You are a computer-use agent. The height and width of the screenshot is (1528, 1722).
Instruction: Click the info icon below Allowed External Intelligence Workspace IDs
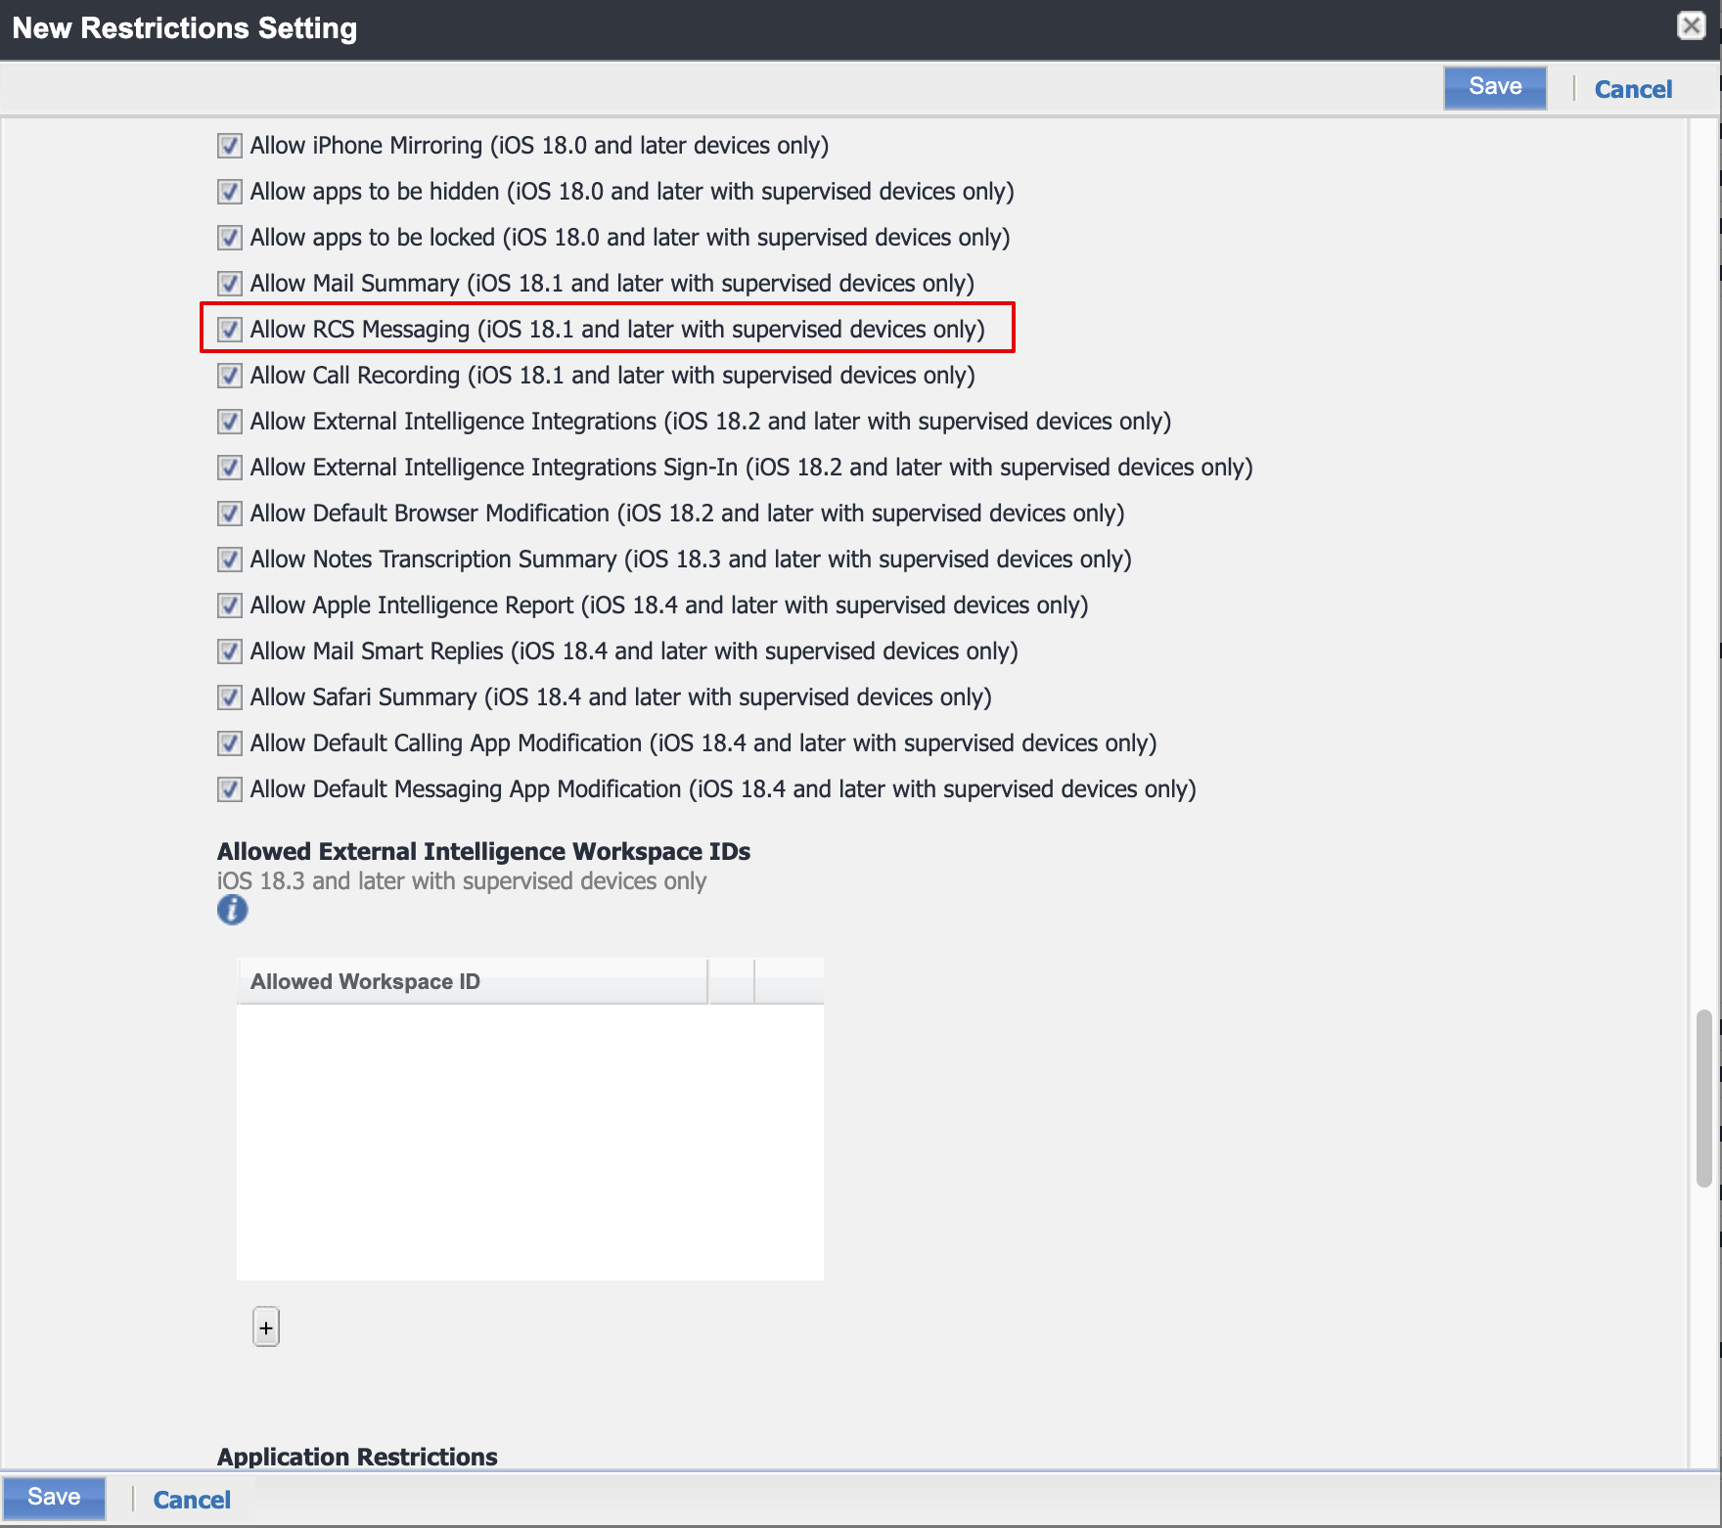(x=232, y=911)
